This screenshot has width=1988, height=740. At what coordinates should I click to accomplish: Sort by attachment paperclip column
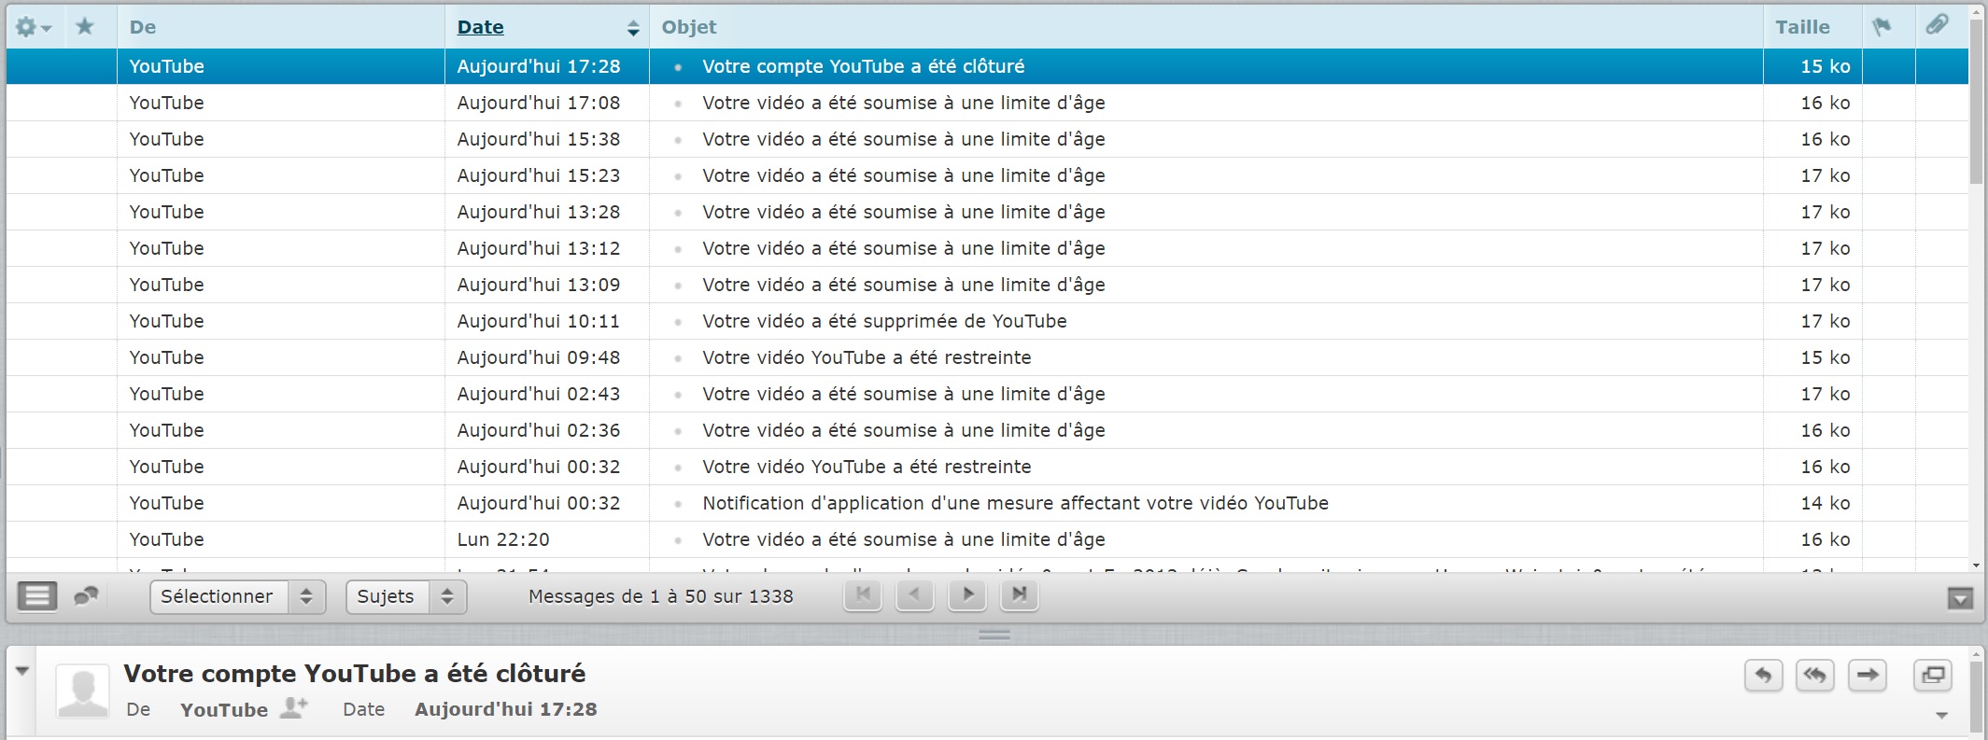[x=1938, y=25]
